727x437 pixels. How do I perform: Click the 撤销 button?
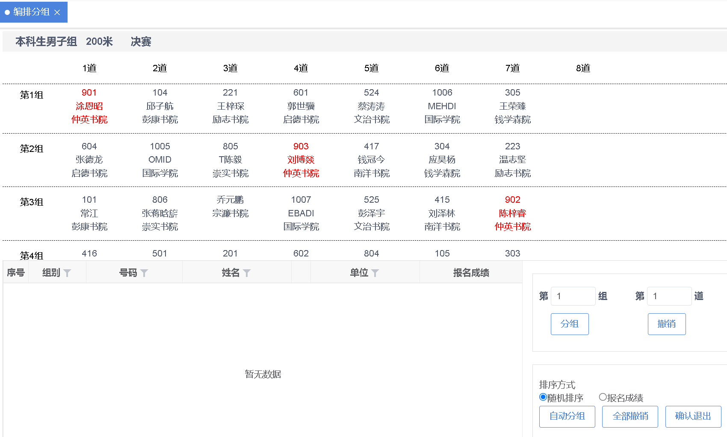tap(666, 324)
